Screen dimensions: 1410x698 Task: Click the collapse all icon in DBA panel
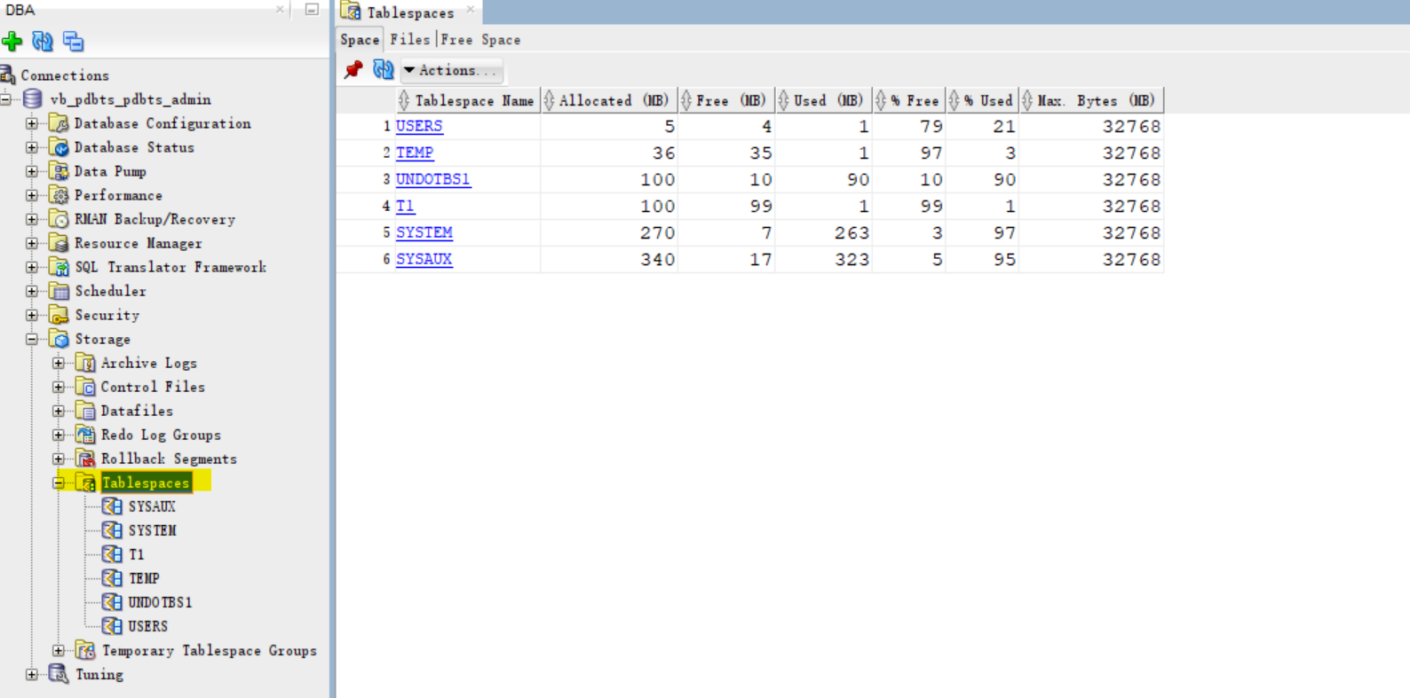(x=73, y=42)
